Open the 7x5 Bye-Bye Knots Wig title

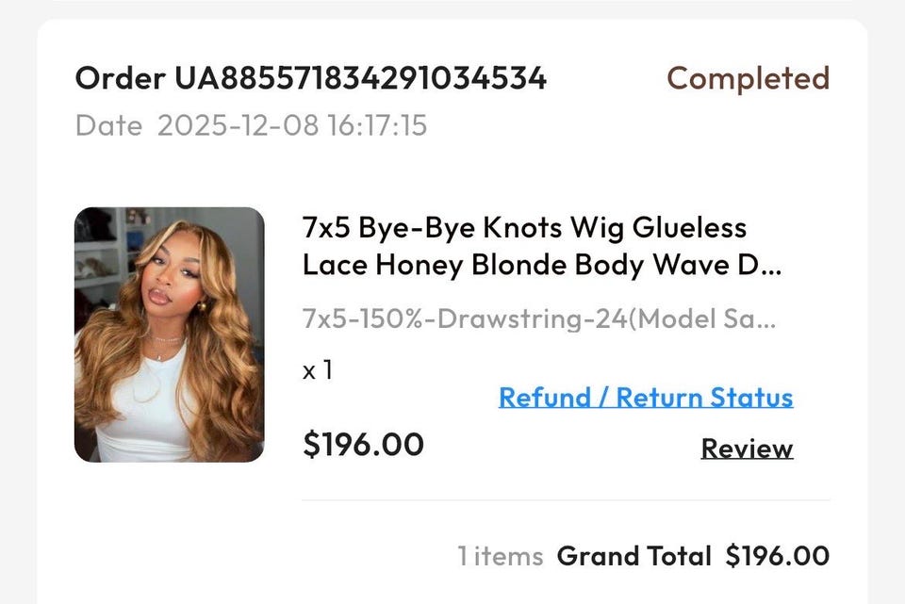tap(524, 228)
